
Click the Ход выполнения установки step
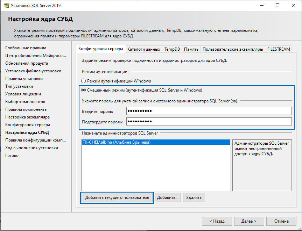32,148
